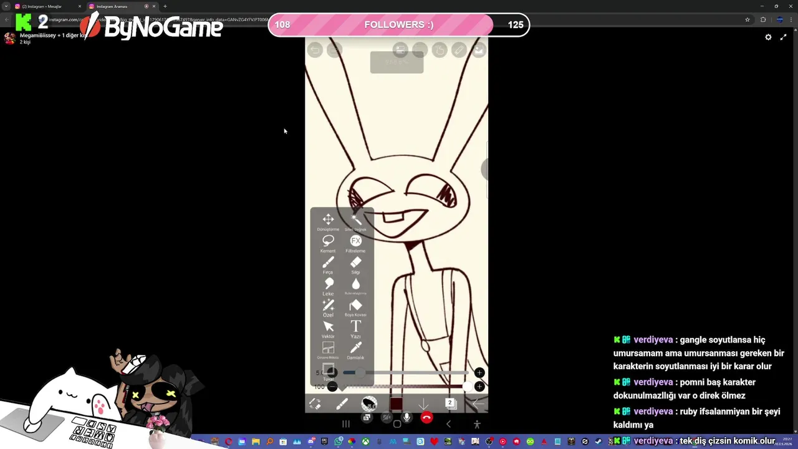Open the material image icon in top toolbar
The image size is (798, 449).
pos(478,50)
